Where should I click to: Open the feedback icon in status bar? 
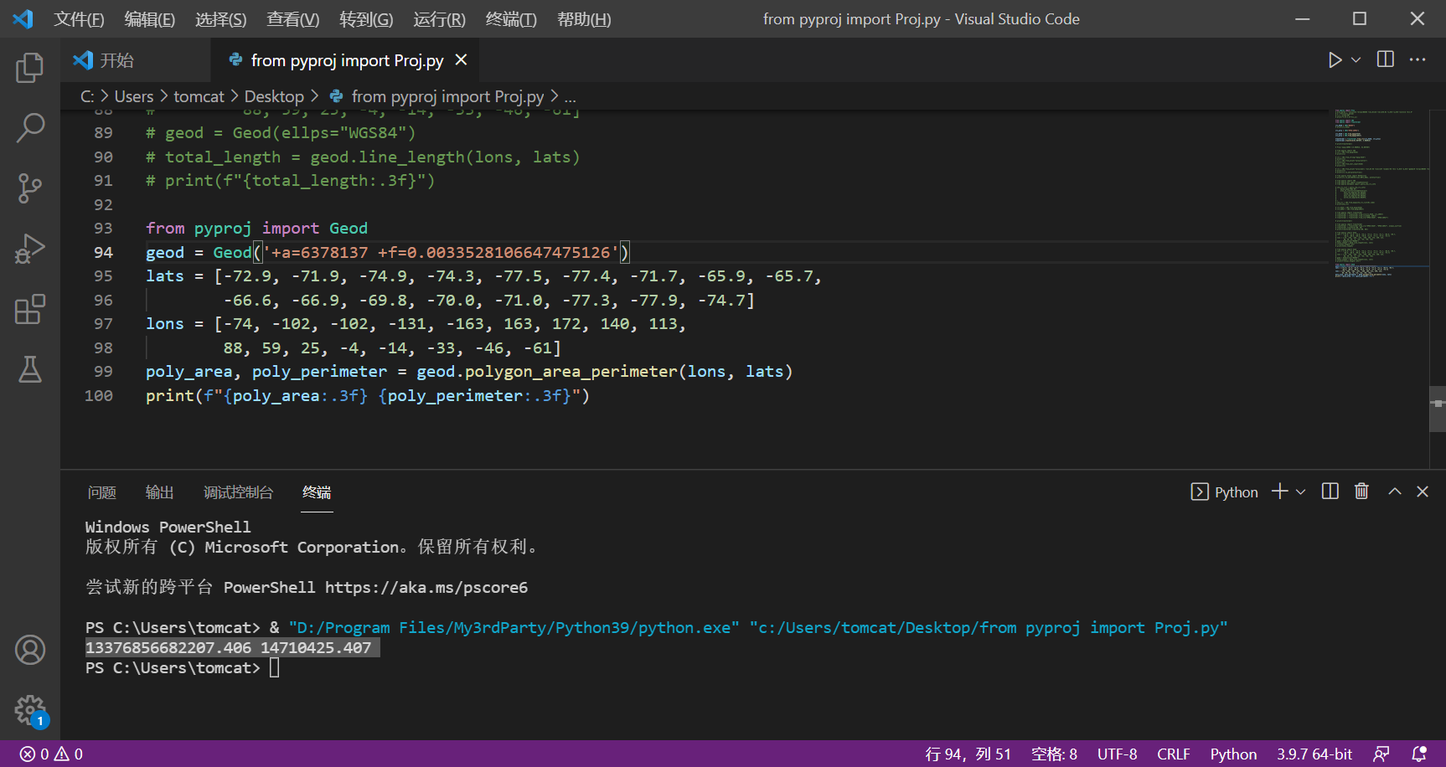click(1381, 754)
